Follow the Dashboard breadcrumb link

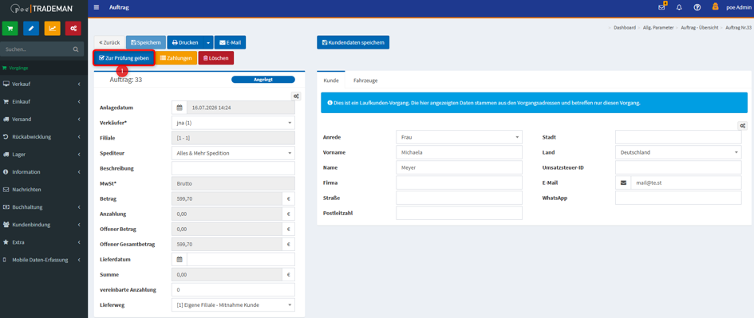[x=625, y=28]
